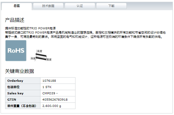The height and width of the screenshot is (115, 174).
Task: Select the 认证 tab
Action: (x=80, y=6)
